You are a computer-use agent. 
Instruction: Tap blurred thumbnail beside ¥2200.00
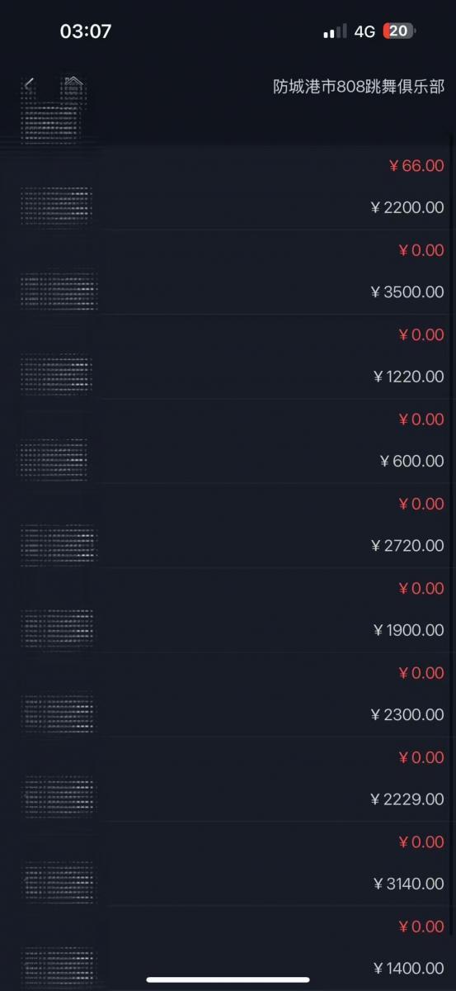57,206
